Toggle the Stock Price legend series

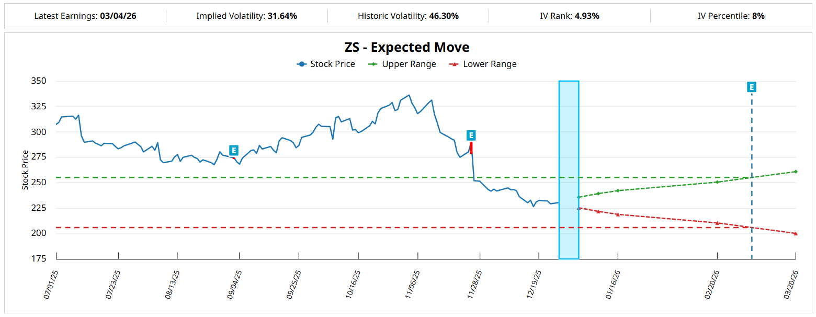click(x=326, y=64)
